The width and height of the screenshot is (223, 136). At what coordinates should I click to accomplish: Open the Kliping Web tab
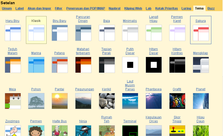133,8
